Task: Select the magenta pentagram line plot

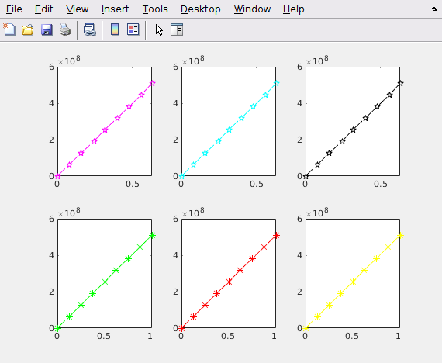Action: pyautogui.click(x=105, y=130)
